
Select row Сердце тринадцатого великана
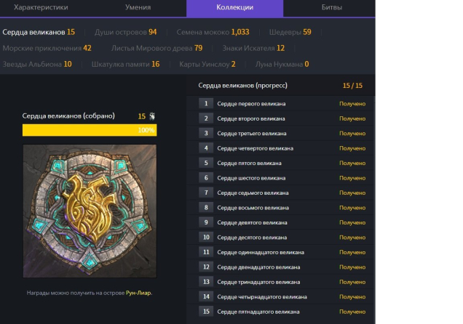coord(281,282)
